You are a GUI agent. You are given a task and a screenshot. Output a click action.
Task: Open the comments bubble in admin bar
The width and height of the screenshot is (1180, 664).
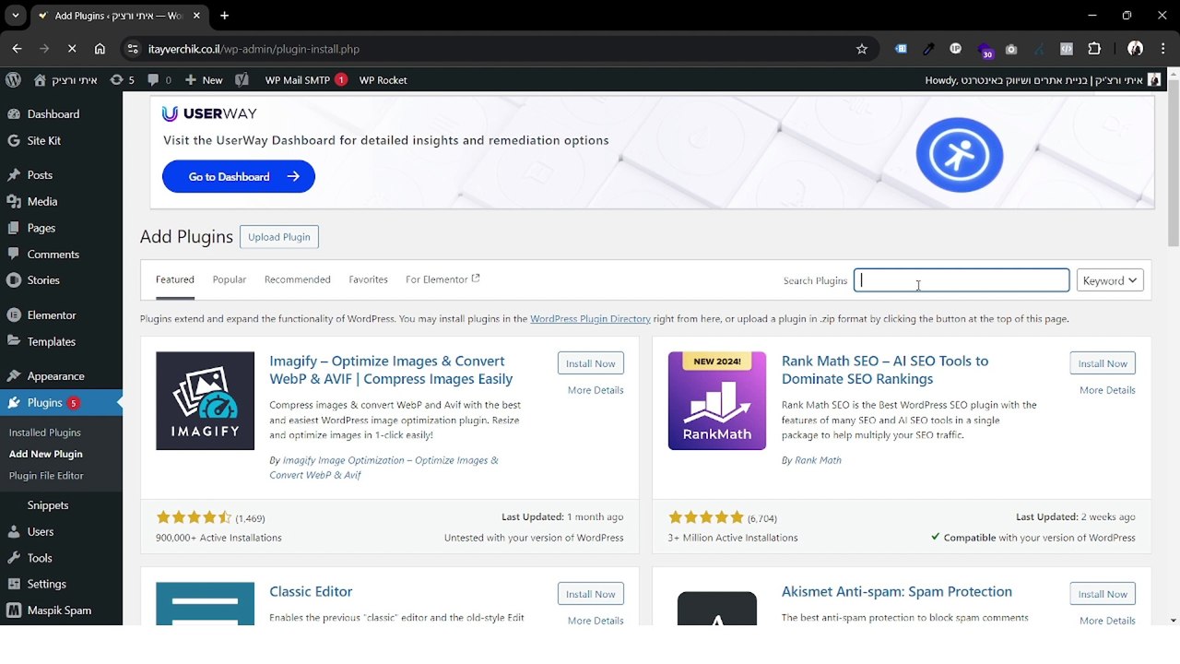pos(159,80)
